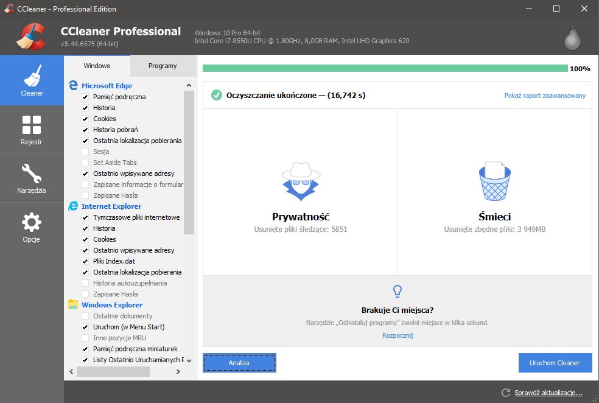This screenshot has height=403, width=599.
Task: Uncheck Historia under Internet Explorer
Action: point(85,228)
